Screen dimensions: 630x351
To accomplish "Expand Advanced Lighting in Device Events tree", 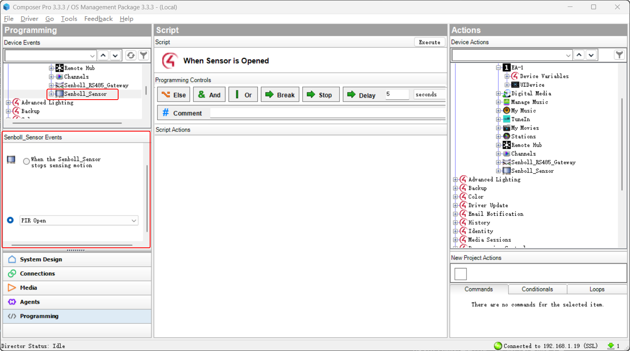I will click(x=8, y=102).
